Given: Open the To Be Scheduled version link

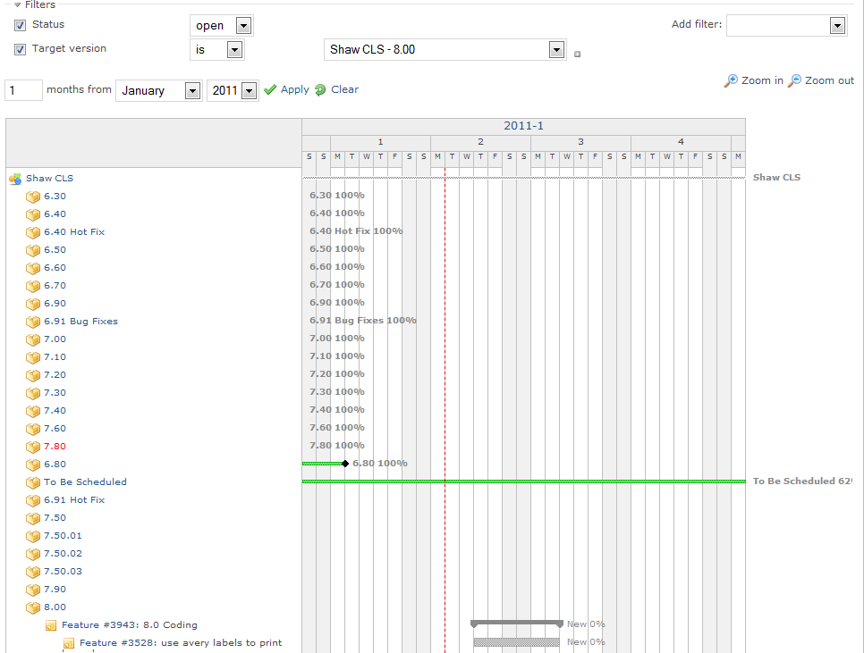Looking at the screenshot, I should click(x=85, y=481).
